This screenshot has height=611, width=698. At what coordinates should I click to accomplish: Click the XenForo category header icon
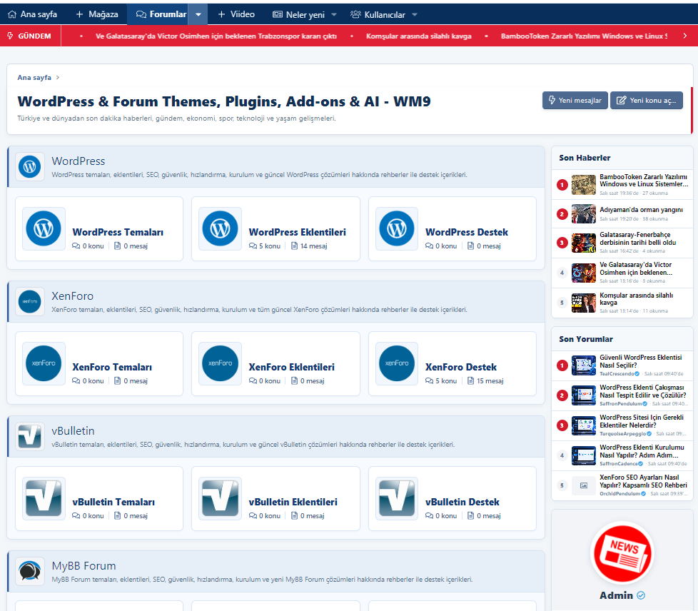click(30, 301)
